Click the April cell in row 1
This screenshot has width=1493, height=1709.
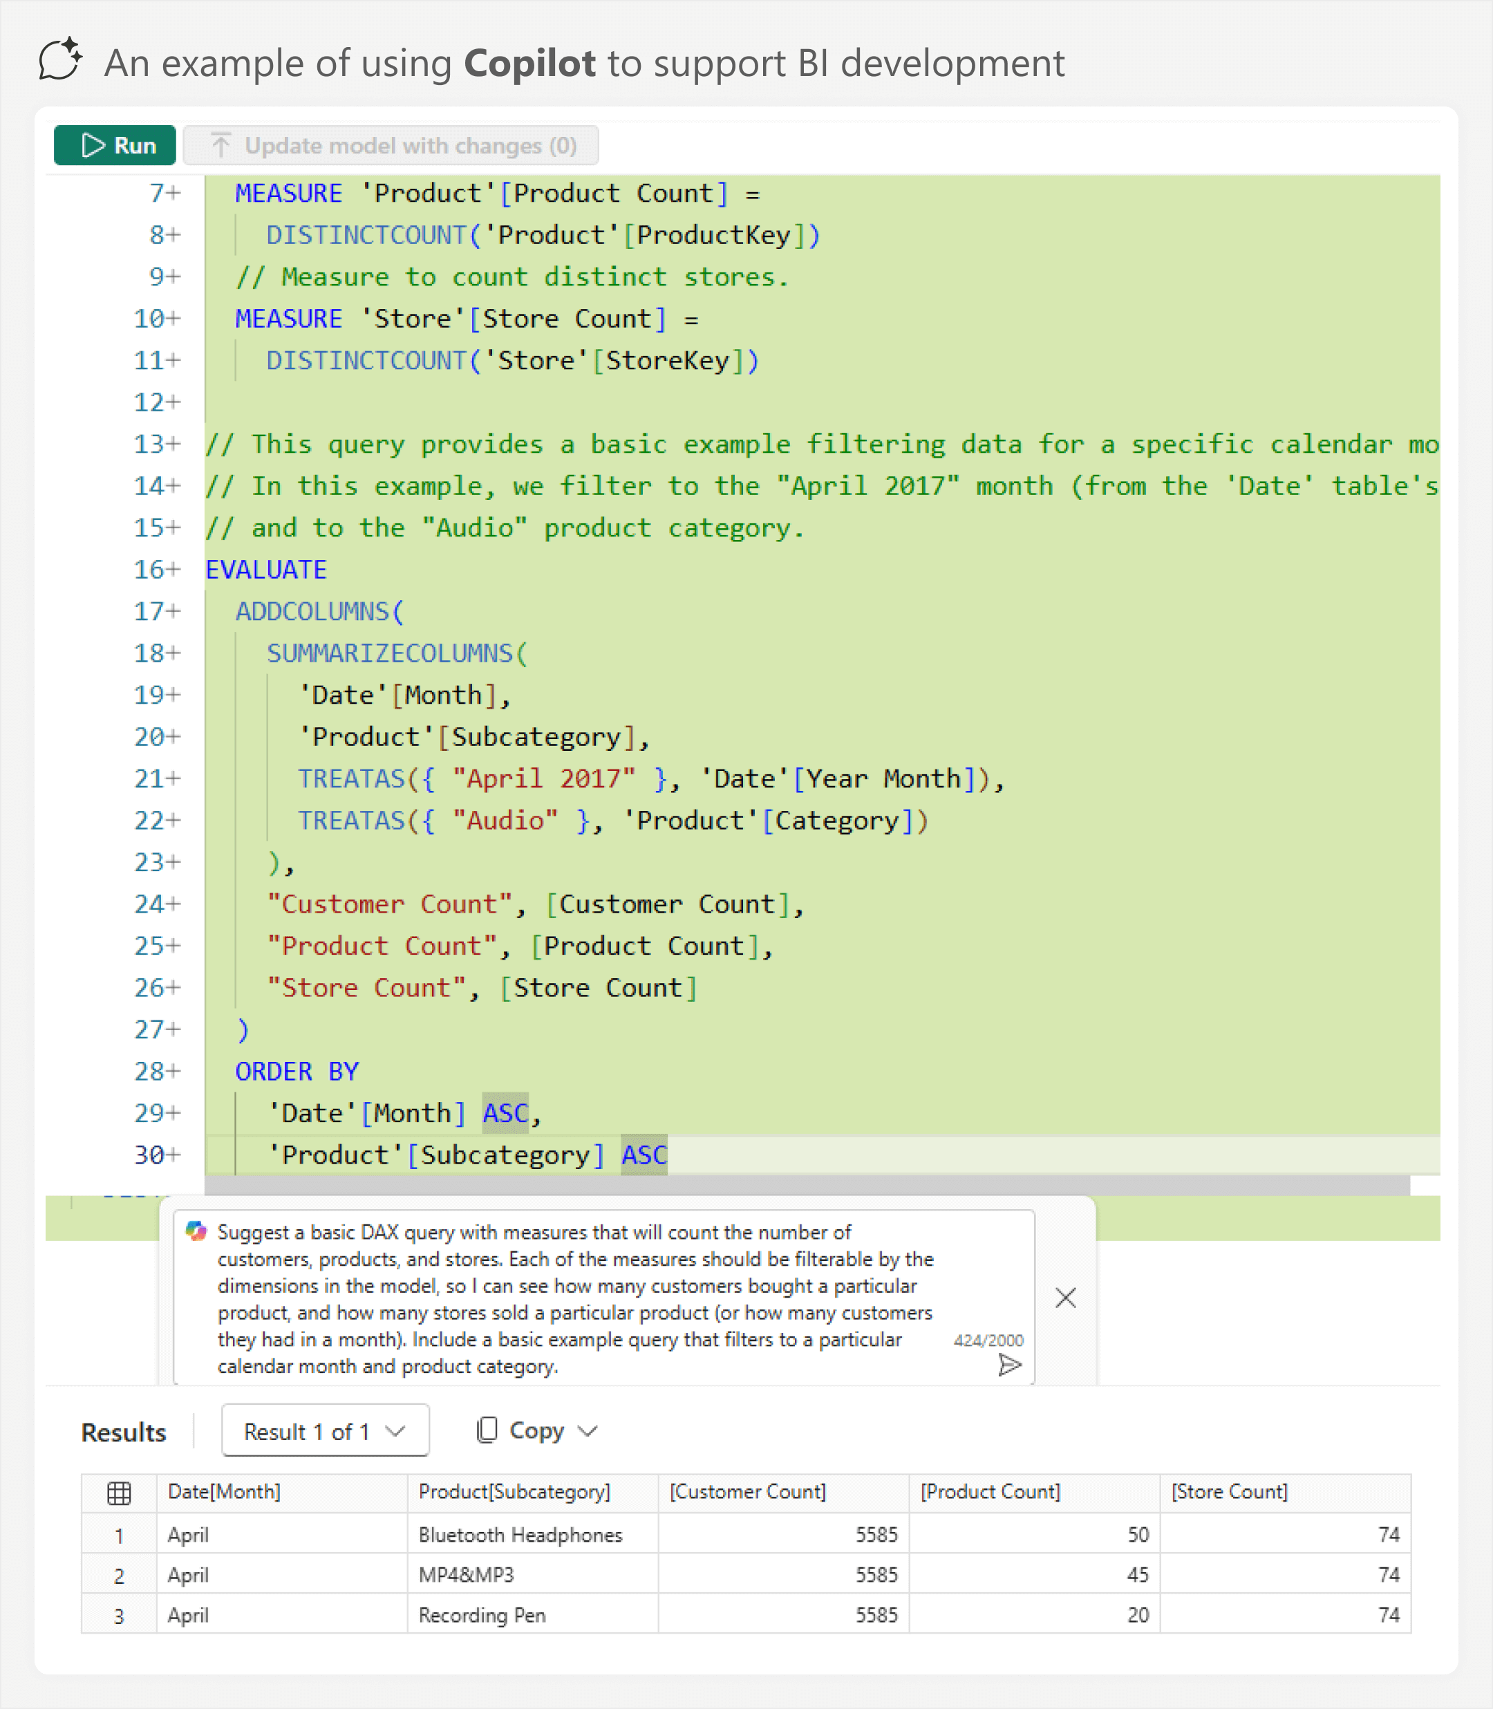click(x=281, y=1534)
